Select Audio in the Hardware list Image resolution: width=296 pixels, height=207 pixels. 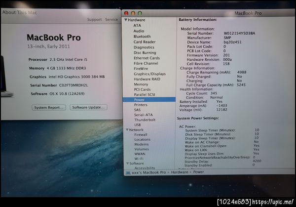tap(139, 31)
